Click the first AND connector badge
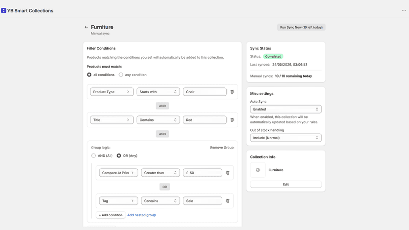The width and height of the screenshot is (409, 230). click(x=162, y=106)
